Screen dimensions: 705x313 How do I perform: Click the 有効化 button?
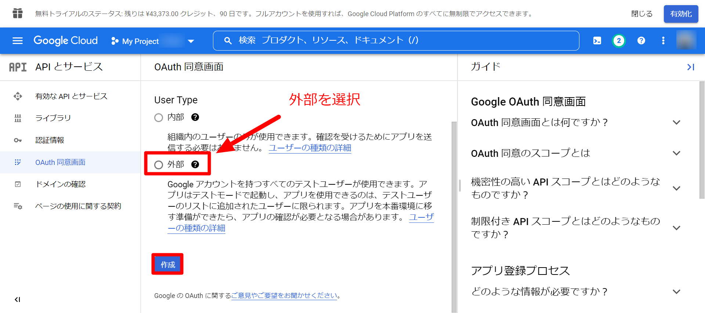click(x=681, y=14)
